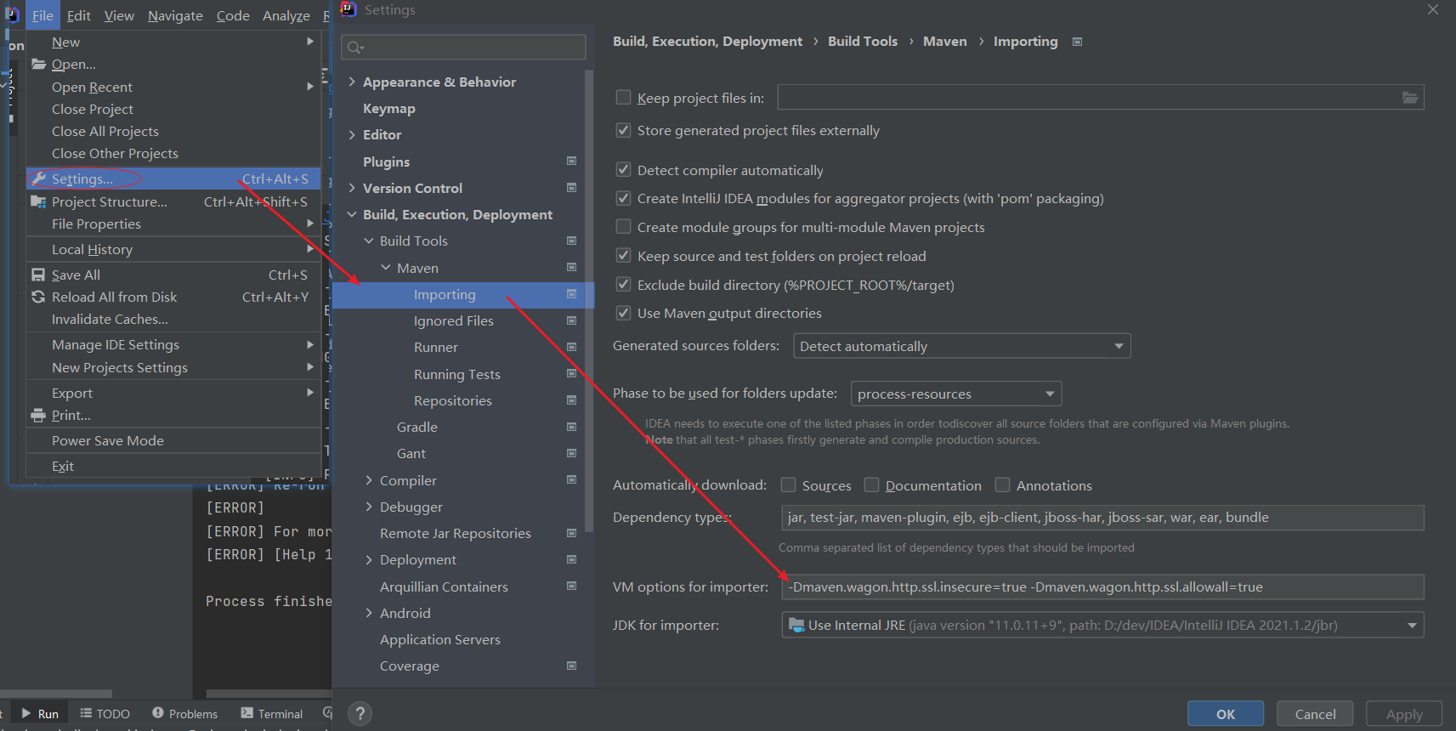Click the project-level icon on Arquillian Containers row
This screenshot has width=1456, height=731.
tap(571, 586)
